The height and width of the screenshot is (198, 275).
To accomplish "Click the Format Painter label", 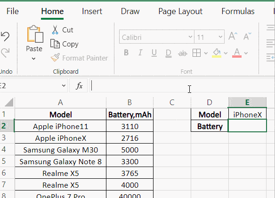I will click(x=85, y=58).
